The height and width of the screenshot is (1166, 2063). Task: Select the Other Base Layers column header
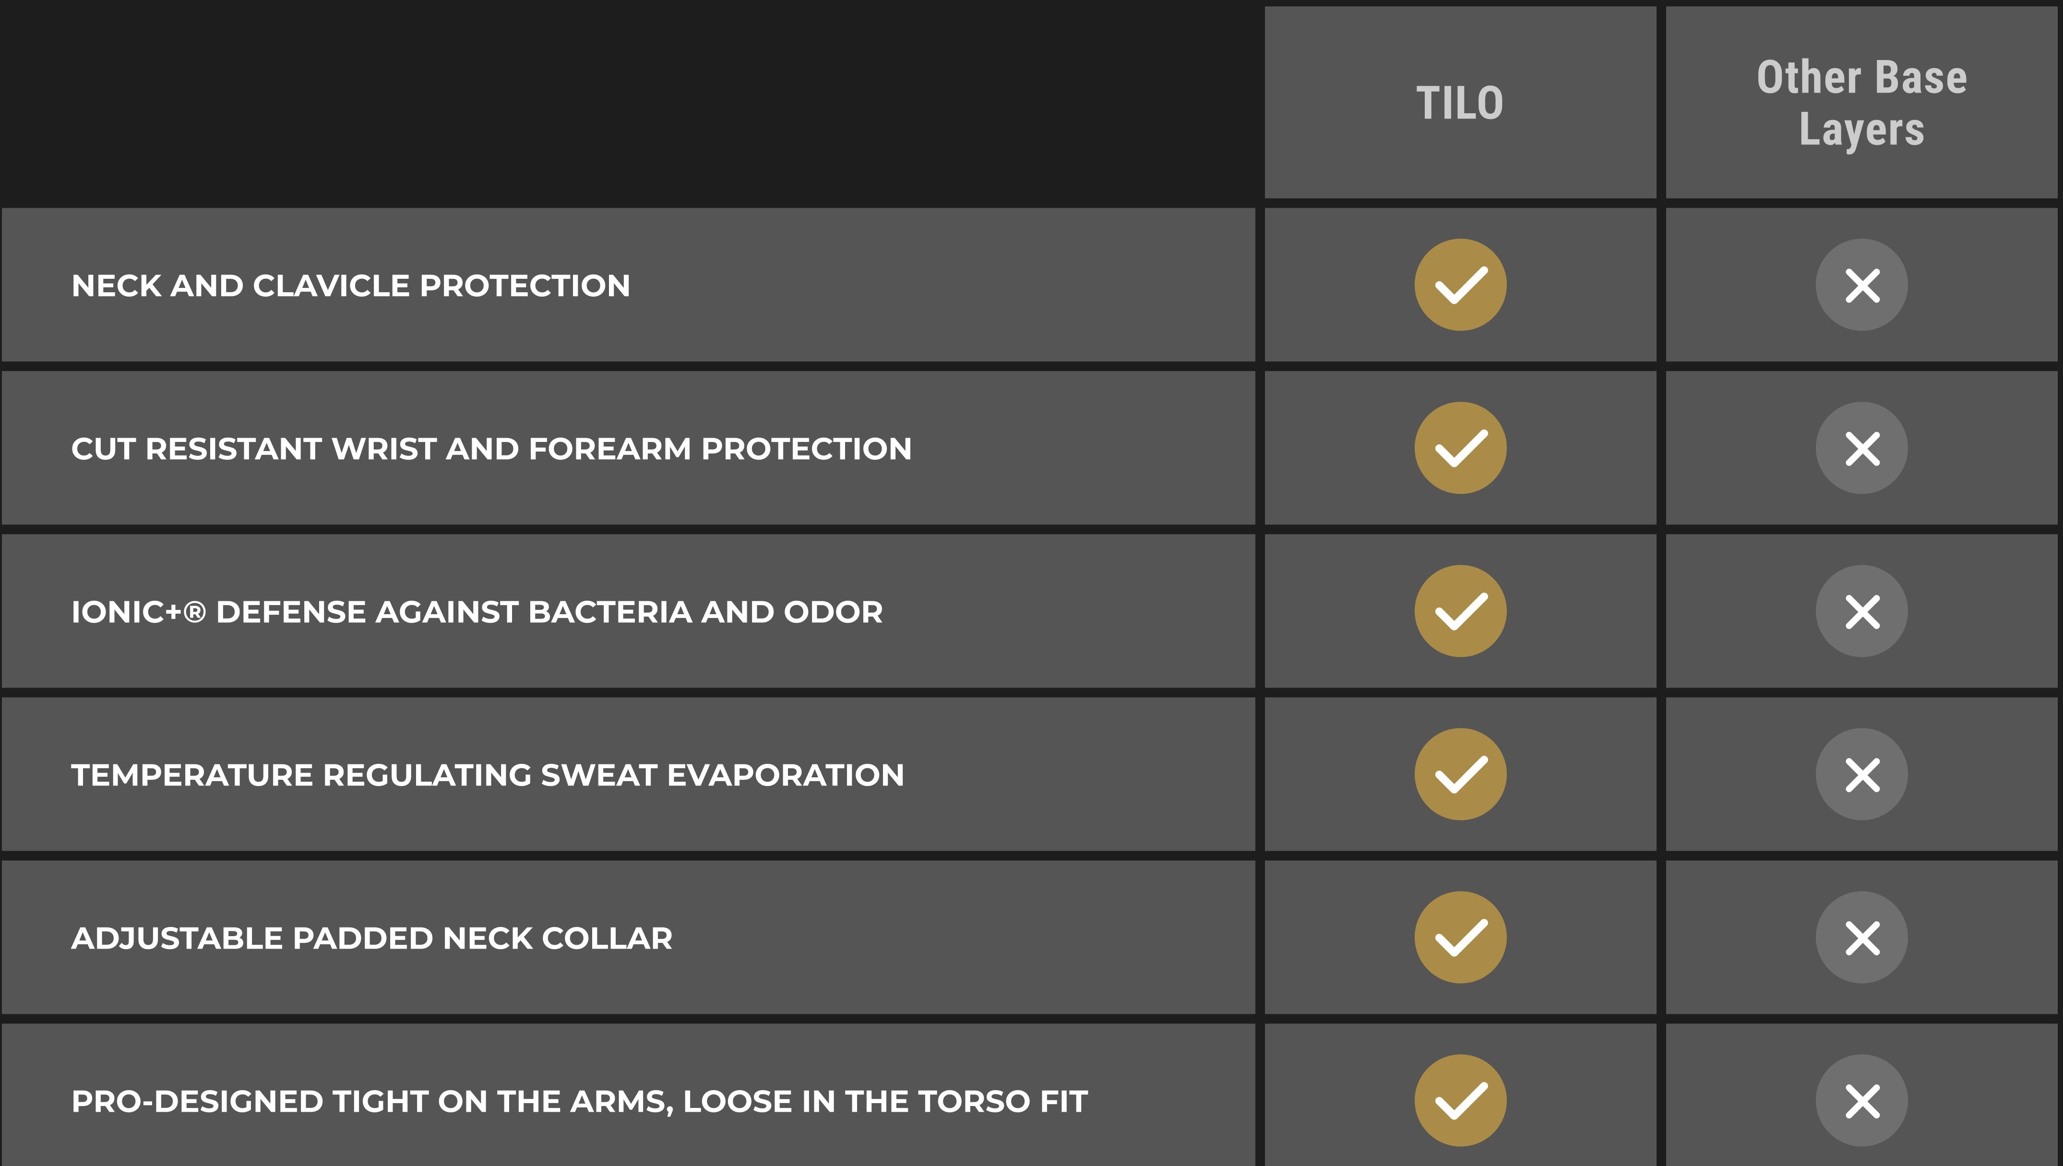click(1861, 103)
